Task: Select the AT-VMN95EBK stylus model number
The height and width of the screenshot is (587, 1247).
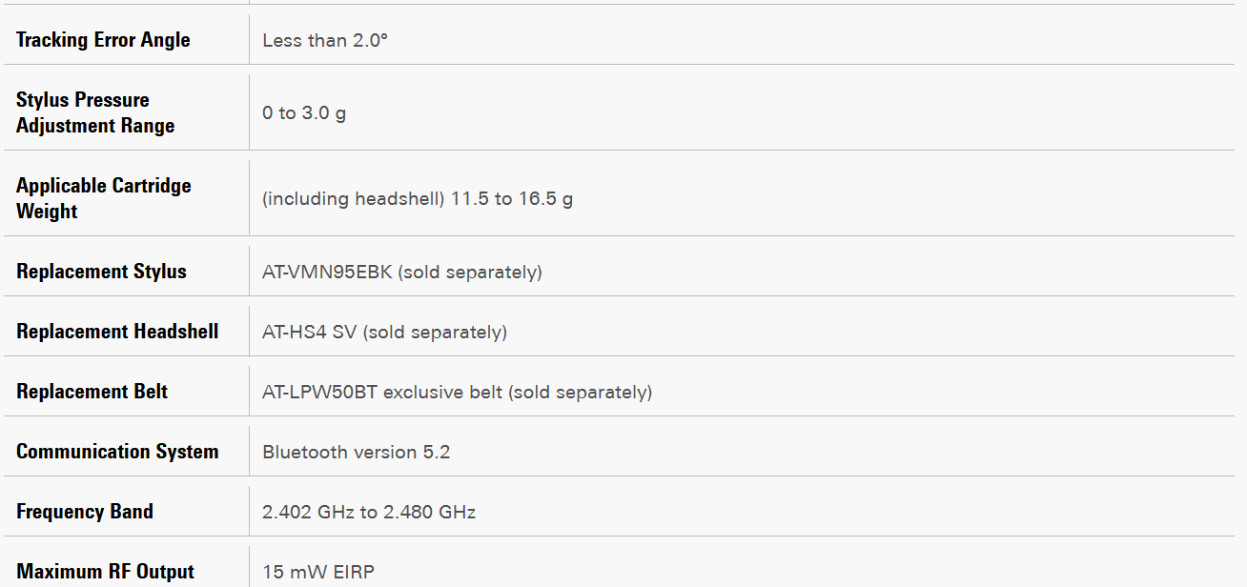Action: pos(326,273)
